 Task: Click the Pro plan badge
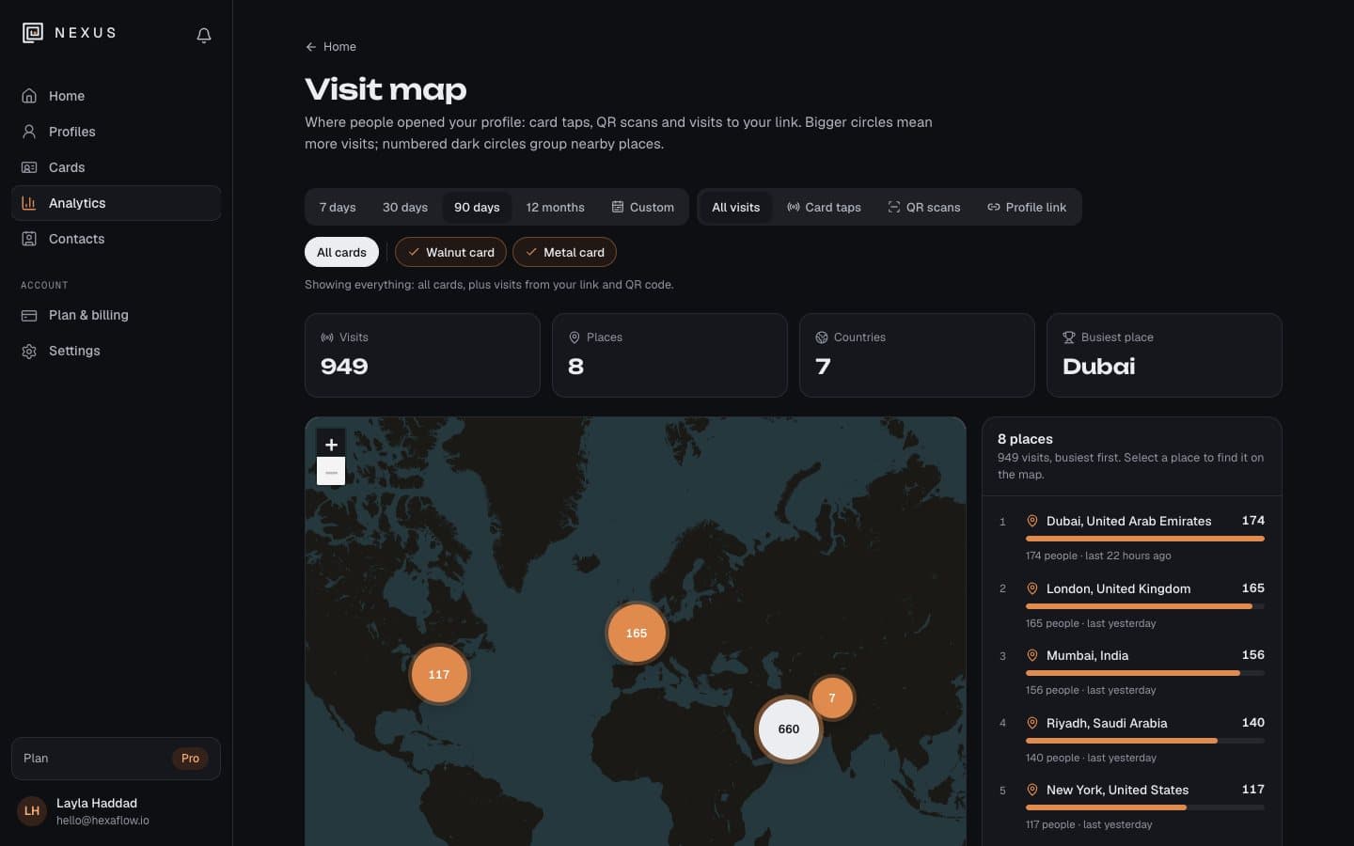point(190,759)
